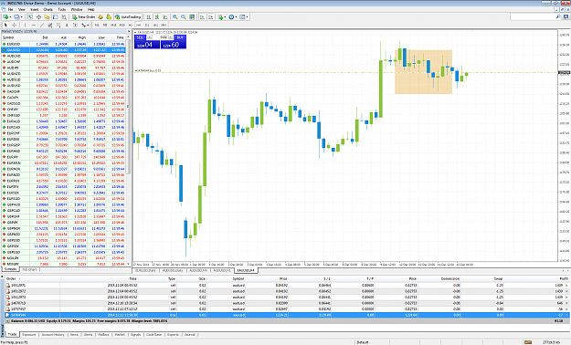Image resolution: width=571 pixels, height=345 pixels.
Task: Open the Insert menu
Action: tap(34, 9)
